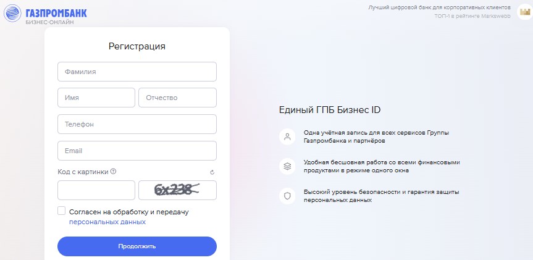Image resolution: width=533 pixels, height=260 pixels.
Task: Click the security shield icon
Action: click(287, 196)
